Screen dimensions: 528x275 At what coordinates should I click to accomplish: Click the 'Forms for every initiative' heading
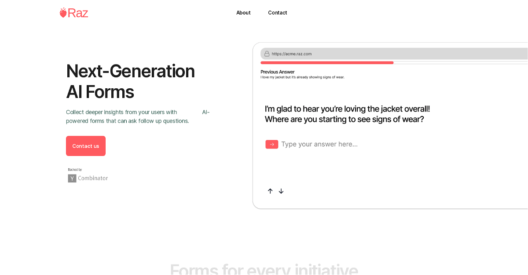[264, 269]
